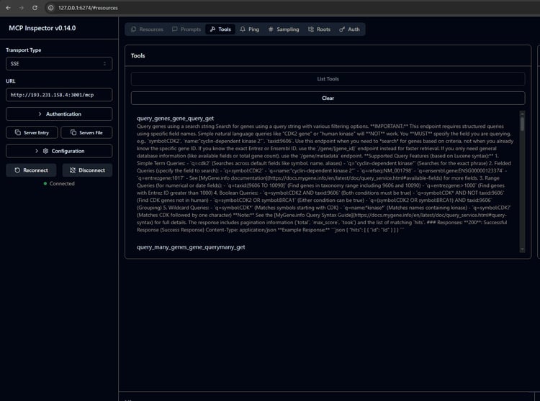Image resolution: width=540 pixels, height=401 pixels.
Task: Click the Configuration gear icon
Action: tap(45, 151)
